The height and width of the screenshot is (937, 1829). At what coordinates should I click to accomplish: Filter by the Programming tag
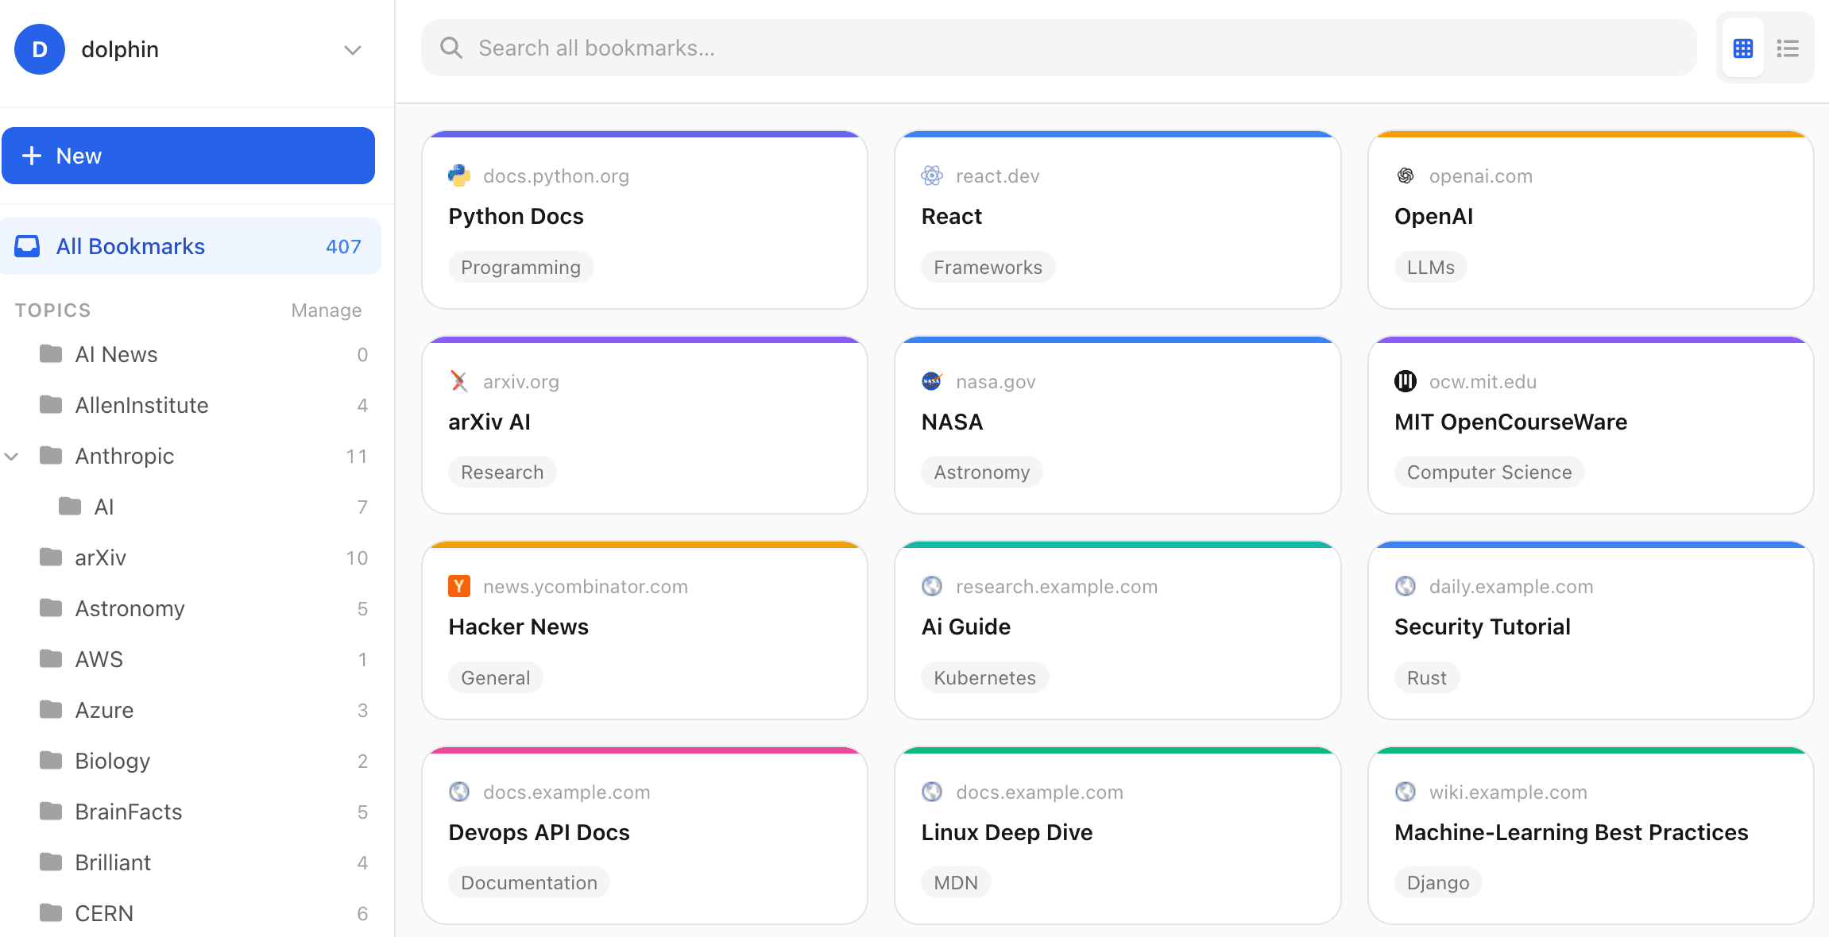coord(520,267)
